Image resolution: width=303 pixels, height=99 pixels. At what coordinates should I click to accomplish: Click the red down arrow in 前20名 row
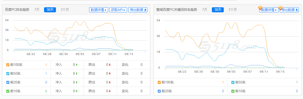click(110, 82)
